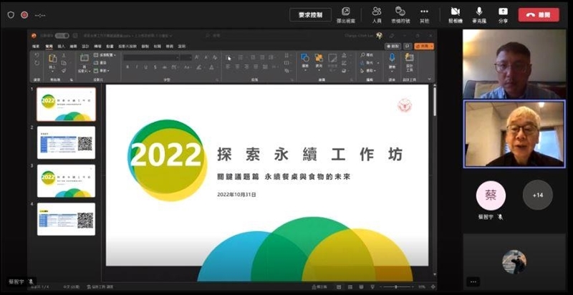Toggle the AutoSave switch in PowerPoint title bar

[62, 35]
